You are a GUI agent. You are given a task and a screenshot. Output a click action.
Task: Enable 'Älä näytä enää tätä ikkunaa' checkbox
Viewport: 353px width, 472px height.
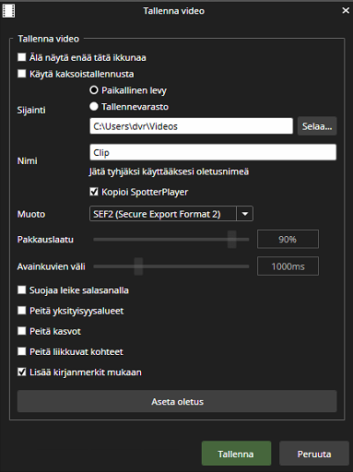point(22,57)
